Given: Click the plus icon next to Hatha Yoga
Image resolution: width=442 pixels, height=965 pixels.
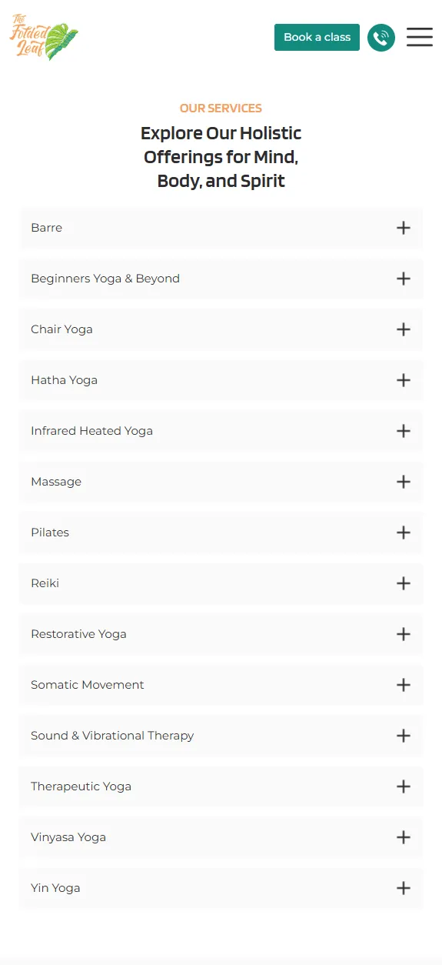Looking at the screenshot, I should pos(404,380).
